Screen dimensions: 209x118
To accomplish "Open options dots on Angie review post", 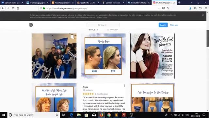I will coord(124,86).
